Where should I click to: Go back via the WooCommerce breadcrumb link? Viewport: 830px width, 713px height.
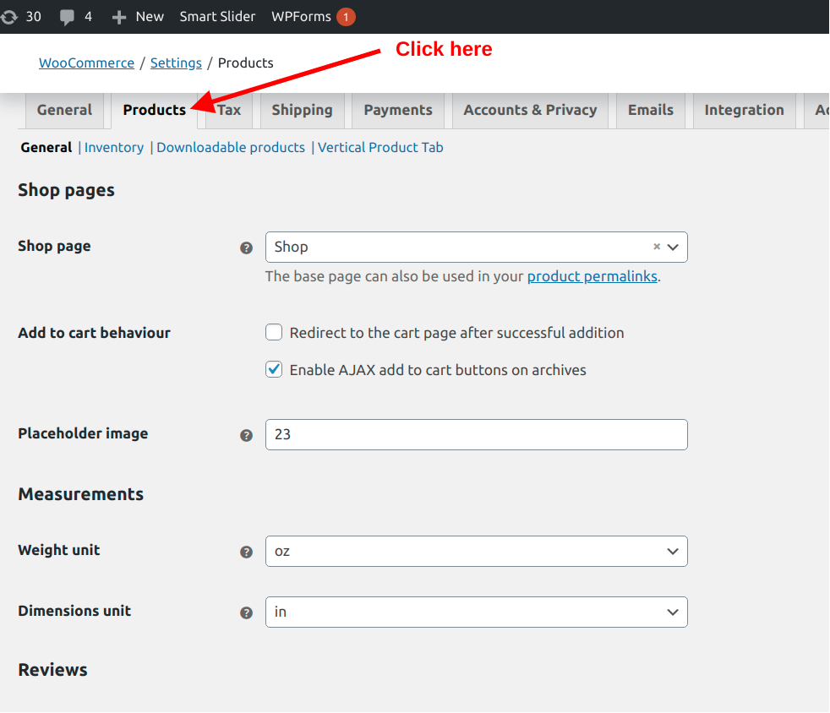86,63
